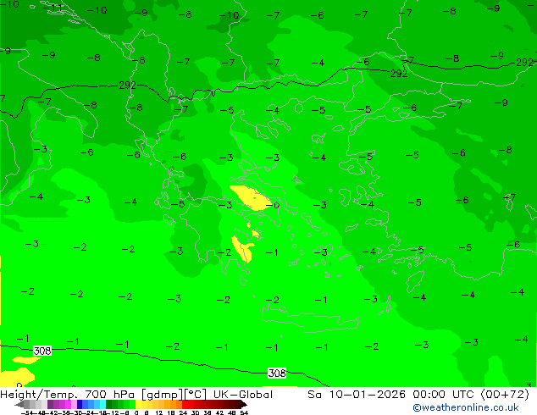The height and width of the screenshot is (415, 537).
Task: Click the '54' tick label on the legend
Action: coord(244,412)
